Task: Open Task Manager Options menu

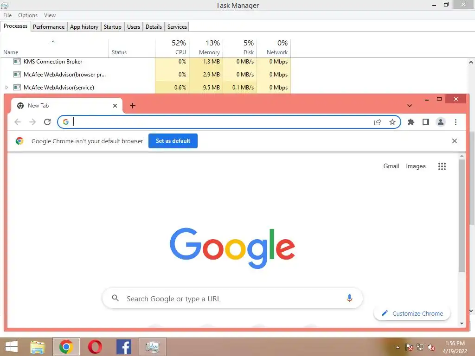Action: (28, 15)
